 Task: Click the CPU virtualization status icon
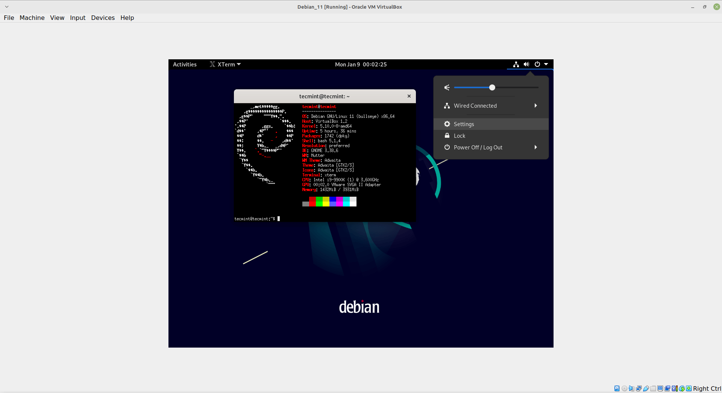pyautogui.click(x=675, y=388)
